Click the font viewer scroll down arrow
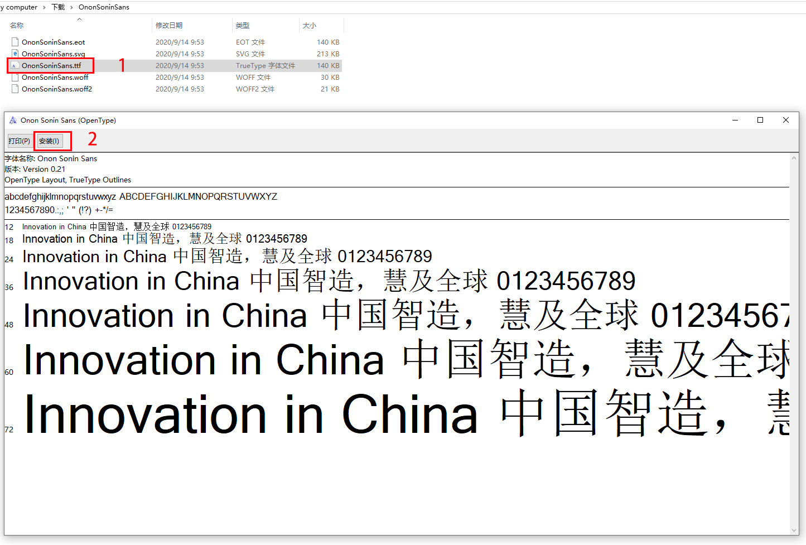This screenshot has width=806, height=545. (794, 530)
